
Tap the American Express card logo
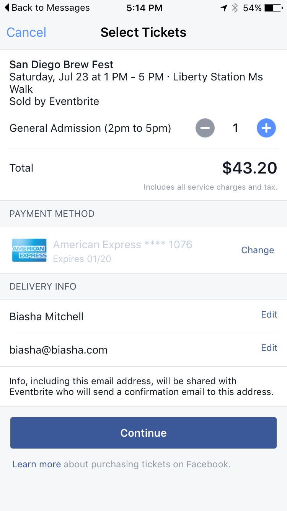(29, 250)
